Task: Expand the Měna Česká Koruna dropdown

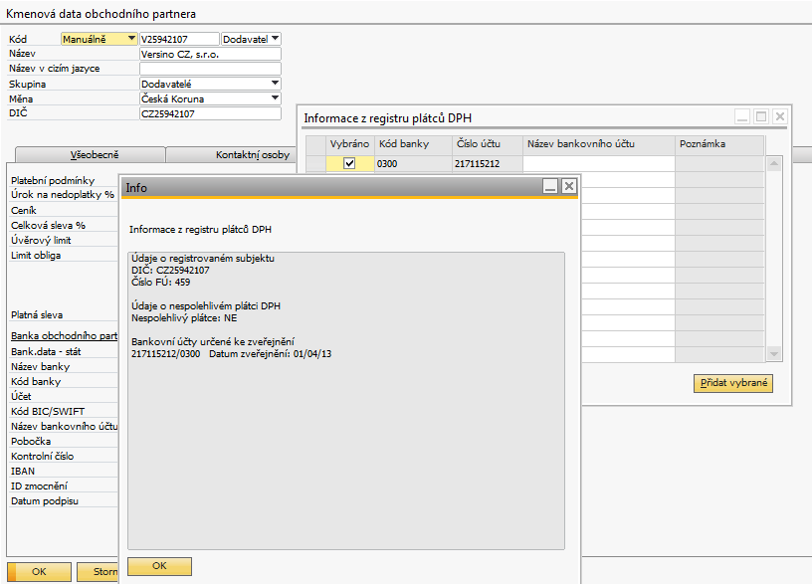Action: [275, 98]
